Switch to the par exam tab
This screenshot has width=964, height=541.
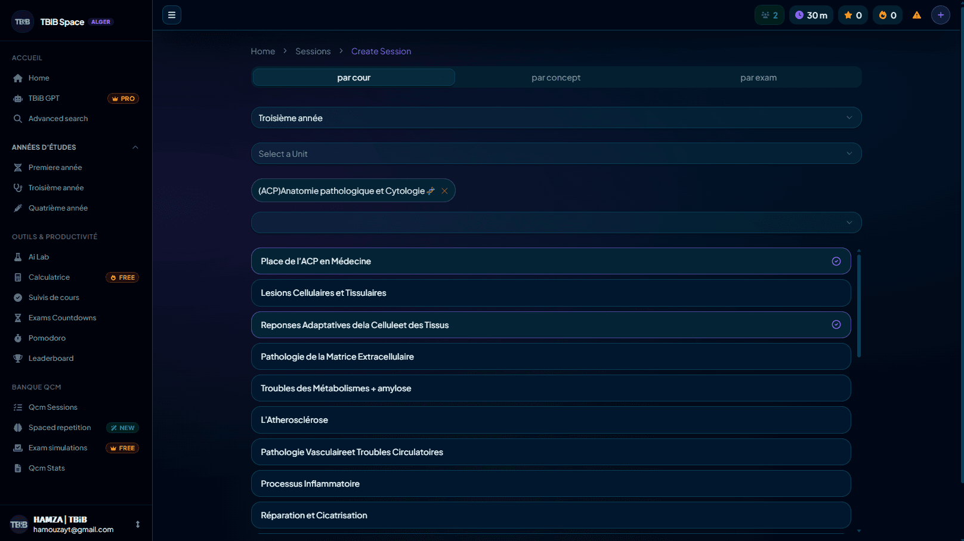pos(758,78)
